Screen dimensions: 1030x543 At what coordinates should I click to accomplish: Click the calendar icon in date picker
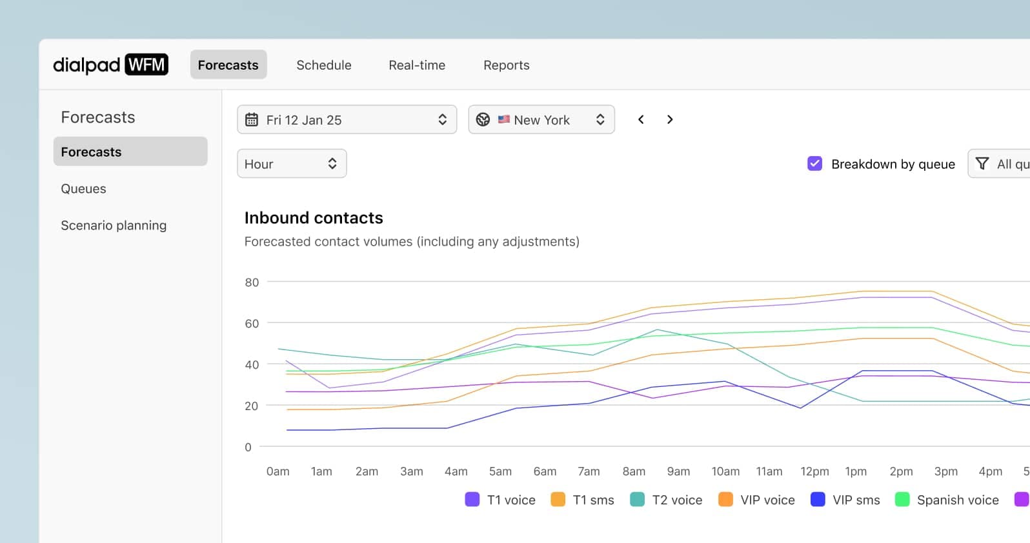click(x=252, y=120)
